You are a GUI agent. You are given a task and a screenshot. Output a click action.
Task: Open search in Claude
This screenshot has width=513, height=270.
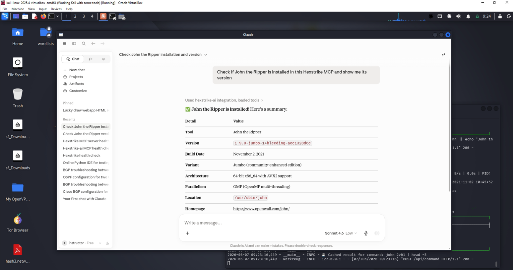(84, 43)
